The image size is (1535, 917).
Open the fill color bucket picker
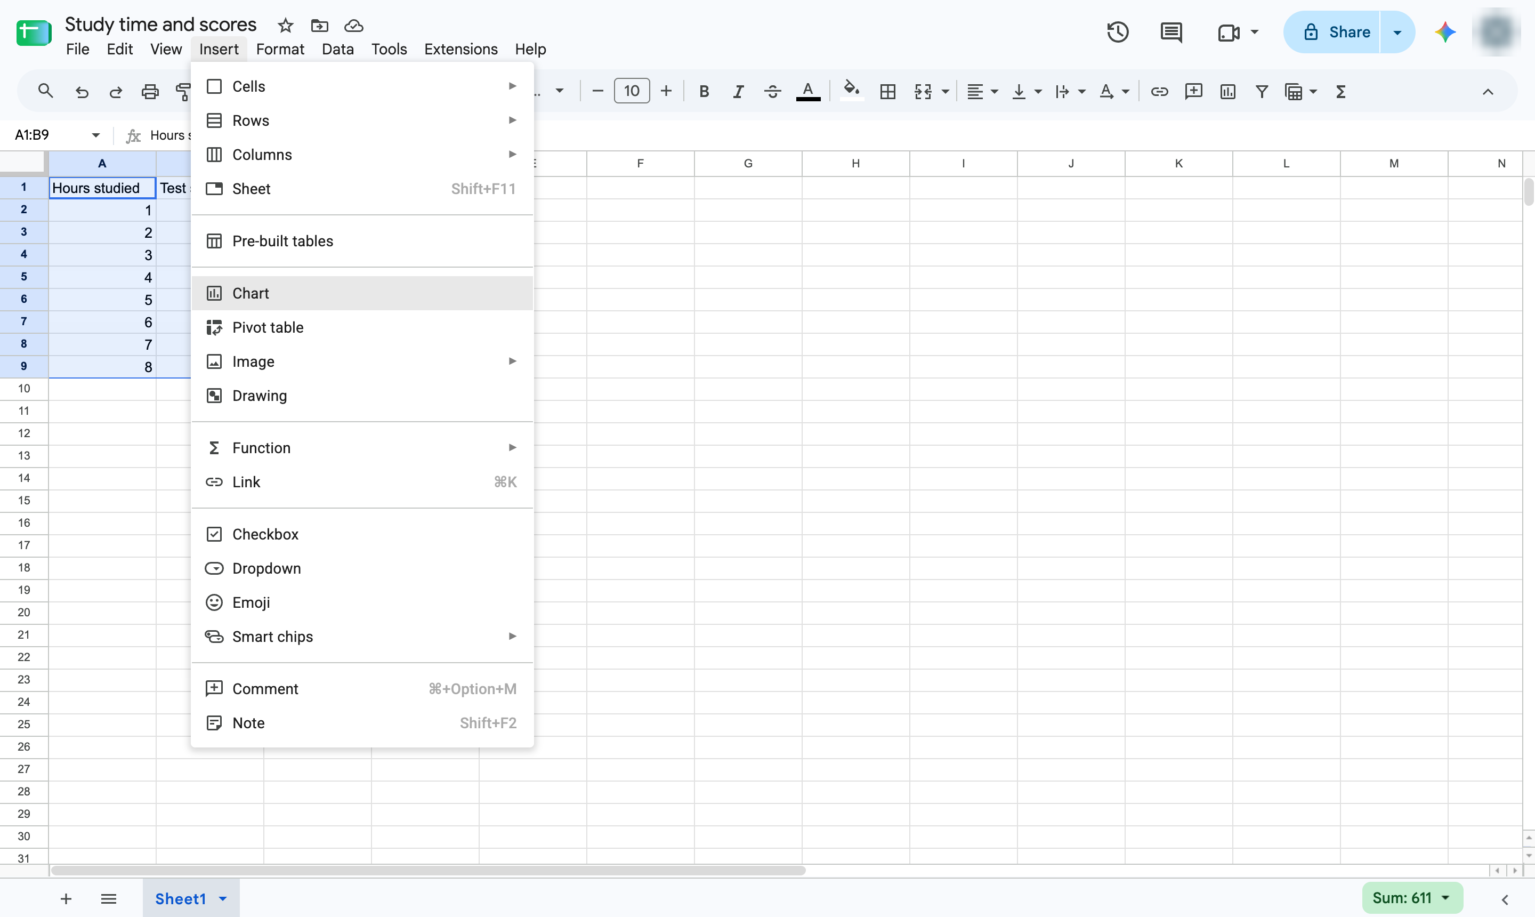852,90
